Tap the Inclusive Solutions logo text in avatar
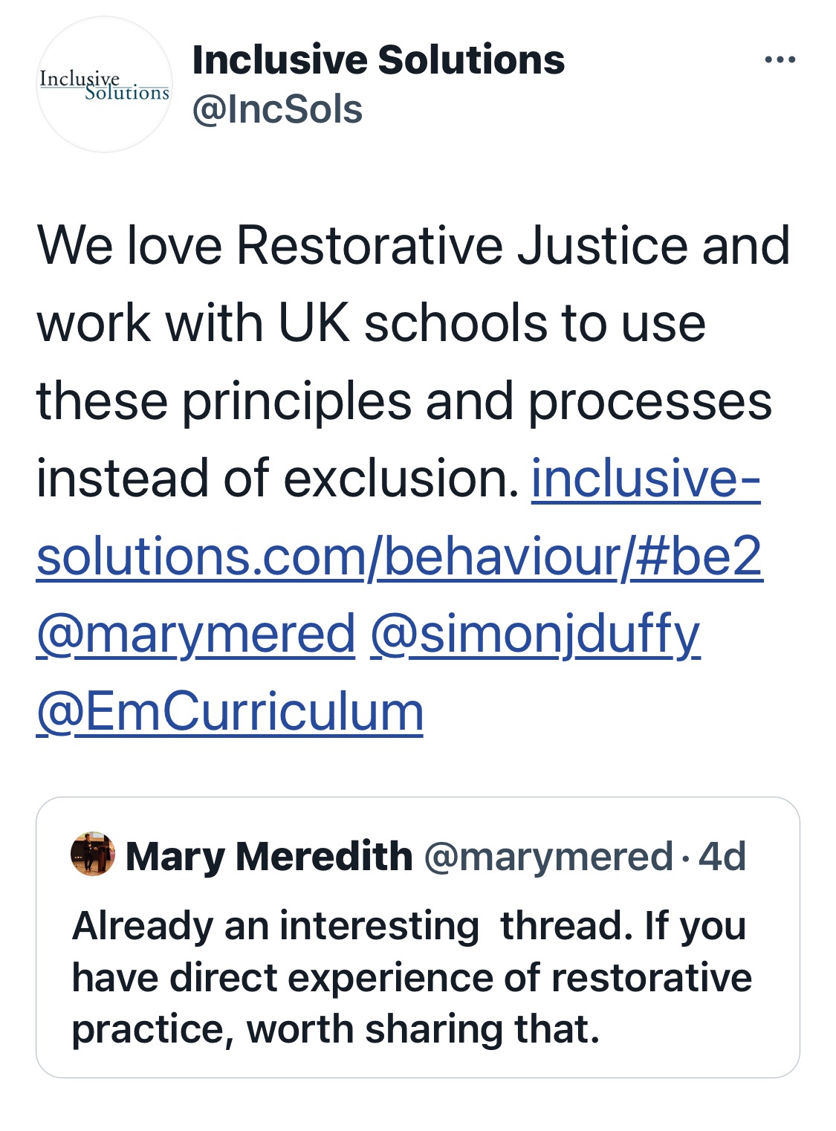The width and height of the screenshot is (836, 1131). click(x=105, y=85)
